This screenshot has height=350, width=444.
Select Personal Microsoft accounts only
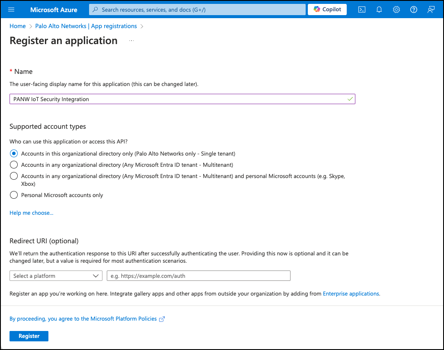(x=14, y=195)
